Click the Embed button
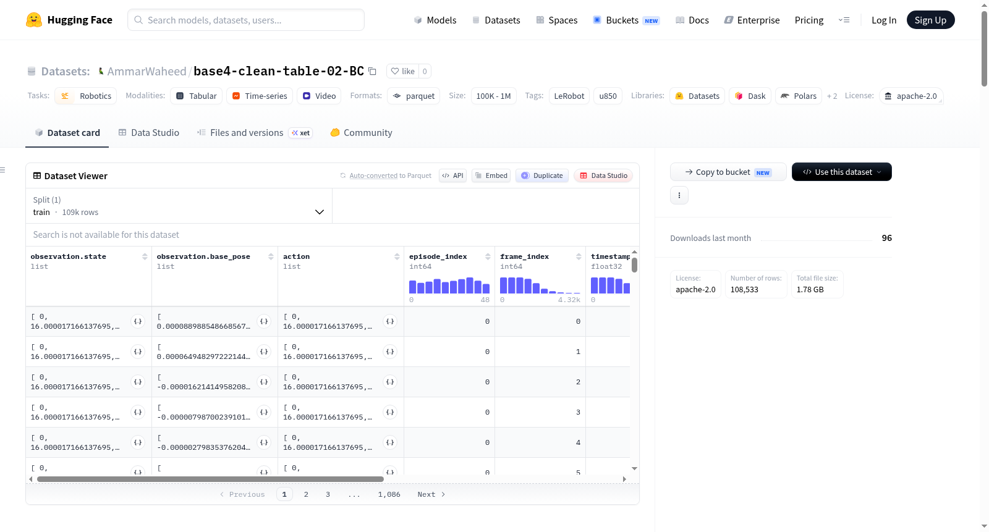Viewport: 989px width, 532px height. pyautogui.click(x=491, y=175)
